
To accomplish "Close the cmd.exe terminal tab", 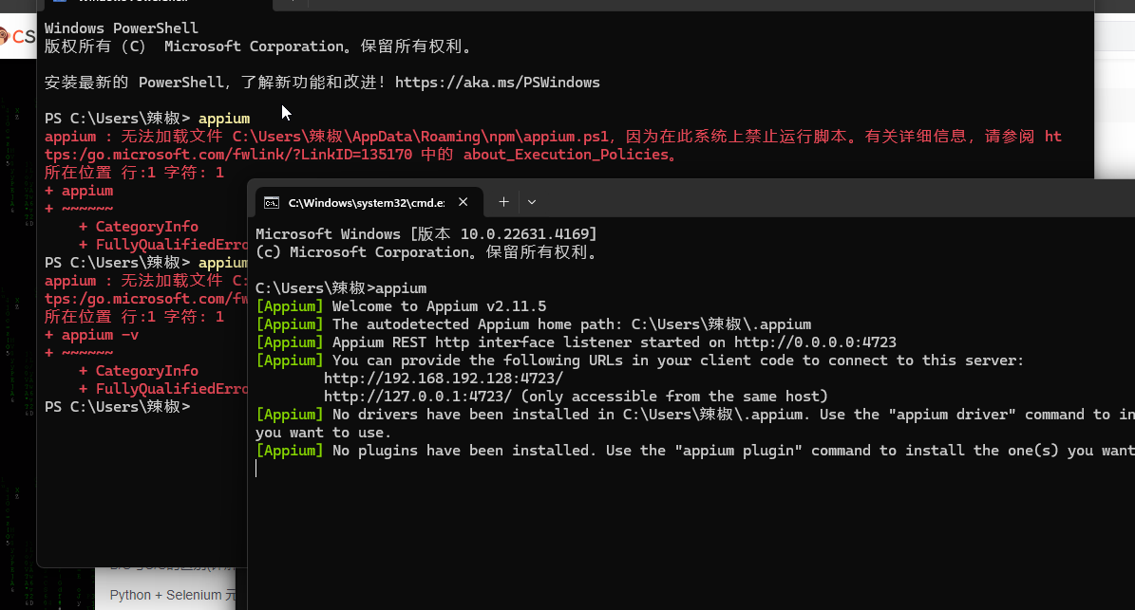I will click(463, 201).
